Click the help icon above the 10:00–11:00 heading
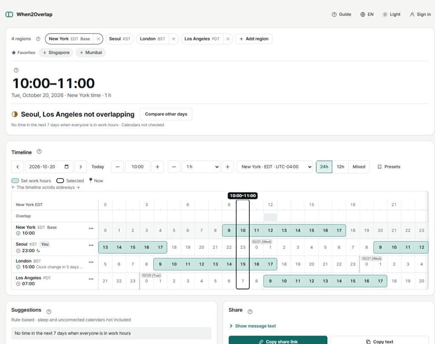This screenshot has width=435, height=344. (16, 70)
